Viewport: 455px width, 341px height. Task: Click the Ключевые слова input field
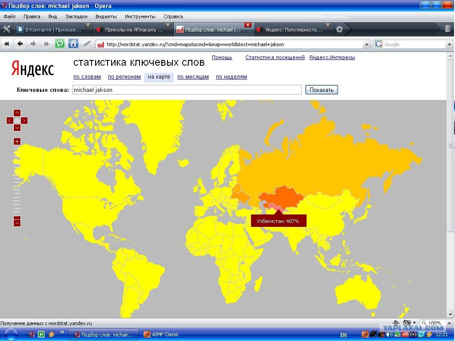(187, 90)
